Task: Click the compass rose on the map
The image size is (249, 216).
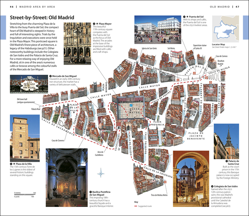Action: [101, 173]
